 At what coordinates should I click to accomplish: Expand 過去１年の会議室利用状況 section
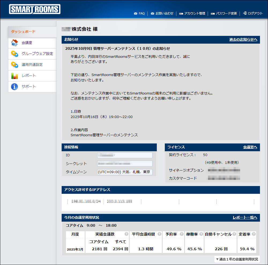click(237, 259)
